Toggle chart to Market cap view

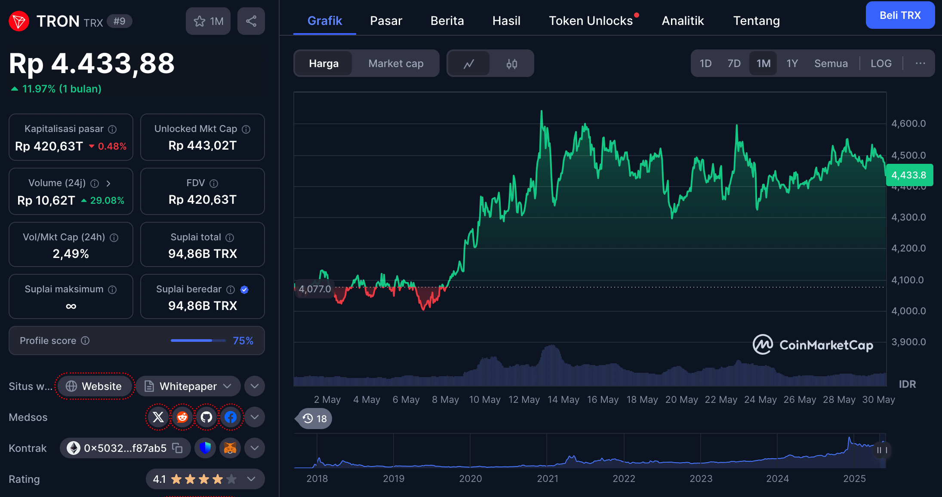click(396, 64)
